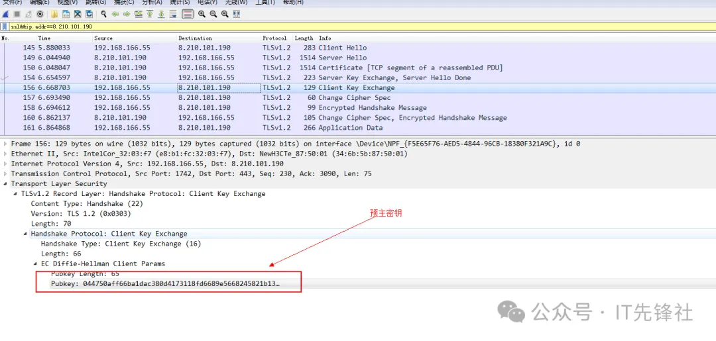Sort by the Info column header
Viewport: 716px width, 341px height.
(516, 38)
